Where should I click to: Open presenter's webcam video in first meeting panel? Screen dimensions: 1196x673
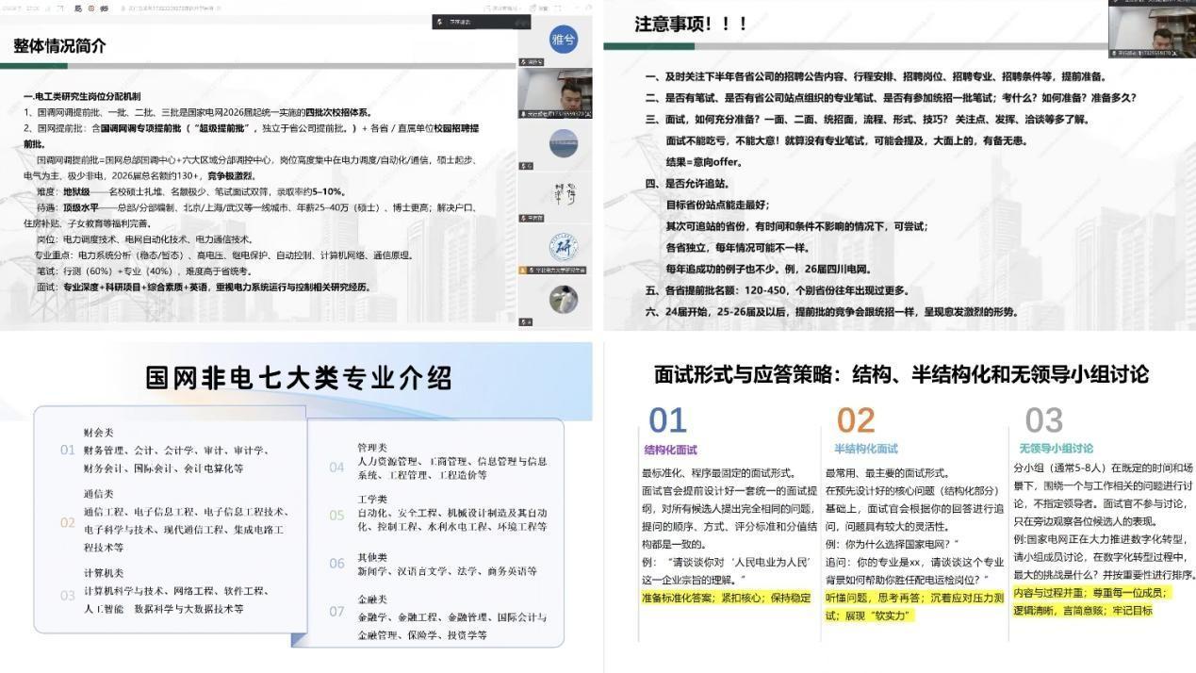coord(555,93)
